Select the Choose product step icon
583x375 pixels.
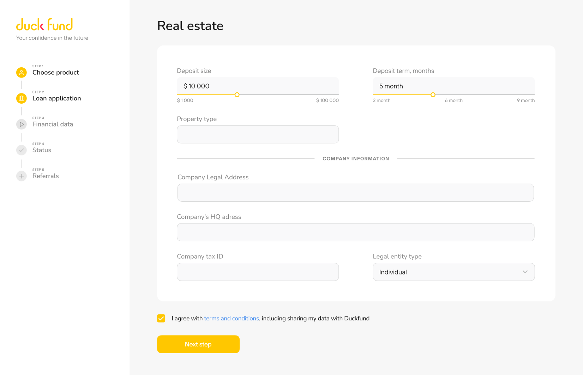22,72
